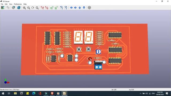Click the Render time status bar text
Screen dimensions: 171x96
10,90
